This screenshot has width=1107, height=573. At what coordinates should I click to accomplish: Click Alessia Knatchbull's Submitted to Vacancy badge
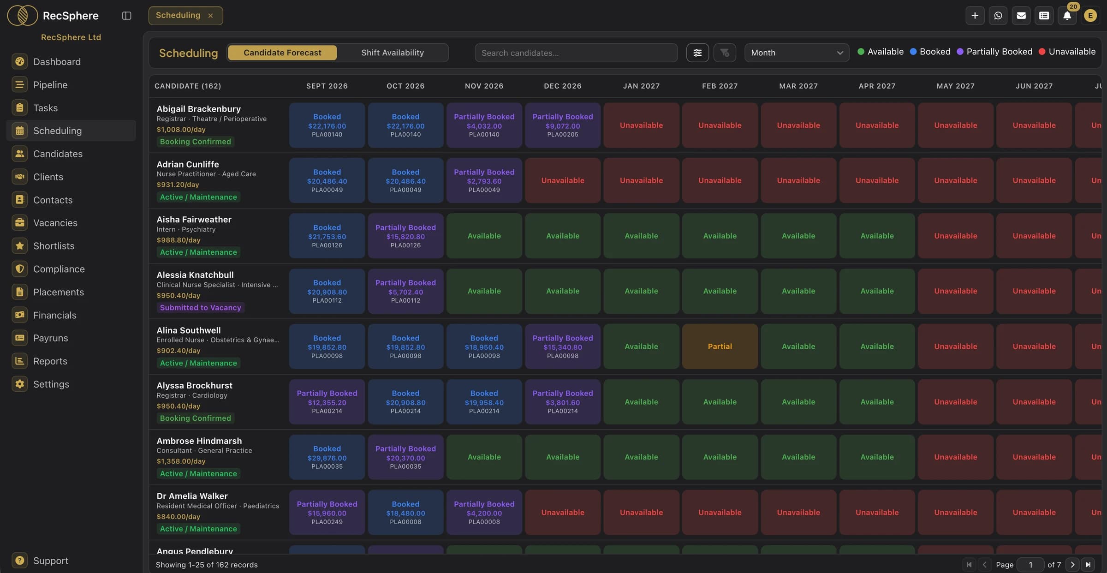tap(200, 308)
